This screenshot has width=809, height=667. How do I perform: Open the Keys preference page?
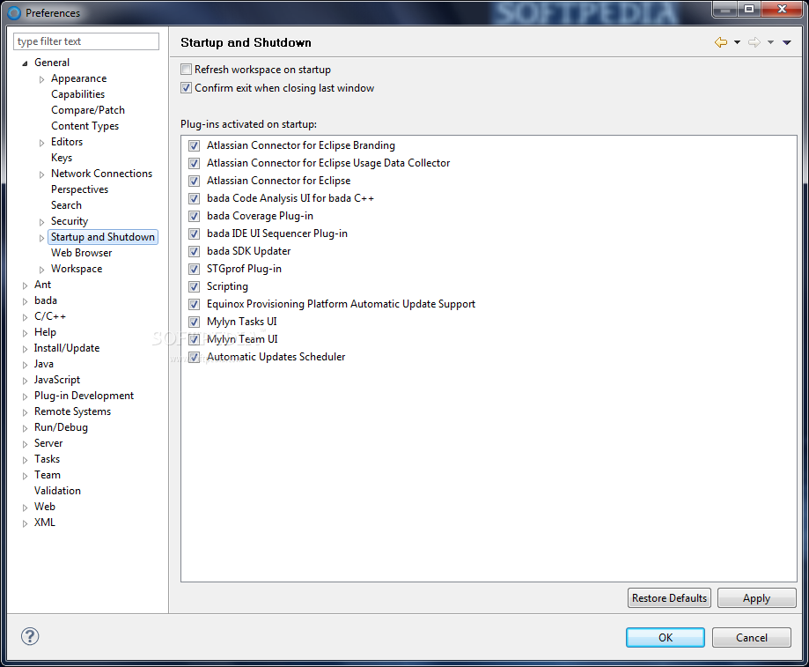(x=62, y=158)
